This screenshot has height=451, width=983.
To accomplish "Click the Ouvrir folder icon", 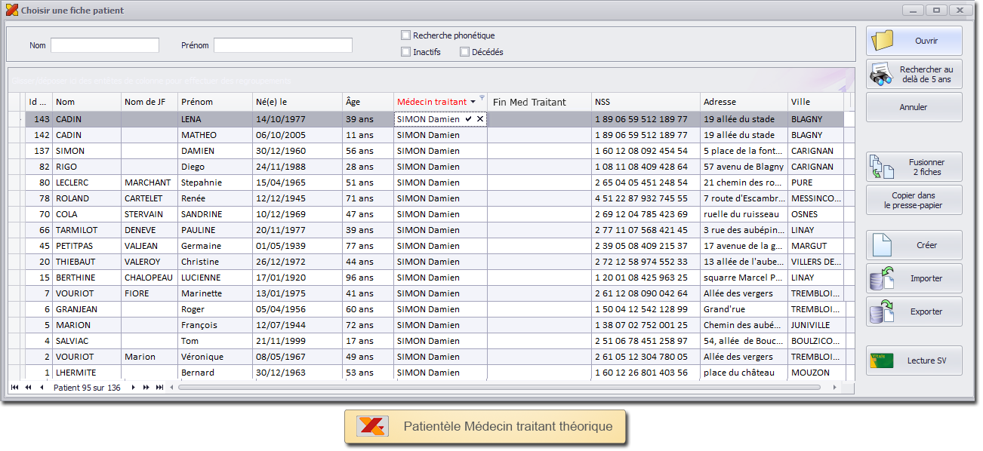I will (x=882, y=41).
